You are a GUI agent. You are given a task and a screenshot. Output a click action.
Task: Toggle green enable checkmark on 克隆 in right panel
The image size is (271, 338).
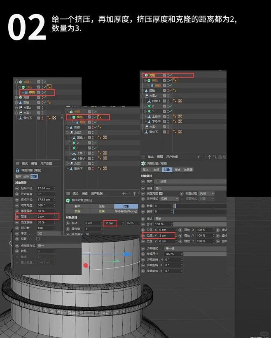pos(171,75)
